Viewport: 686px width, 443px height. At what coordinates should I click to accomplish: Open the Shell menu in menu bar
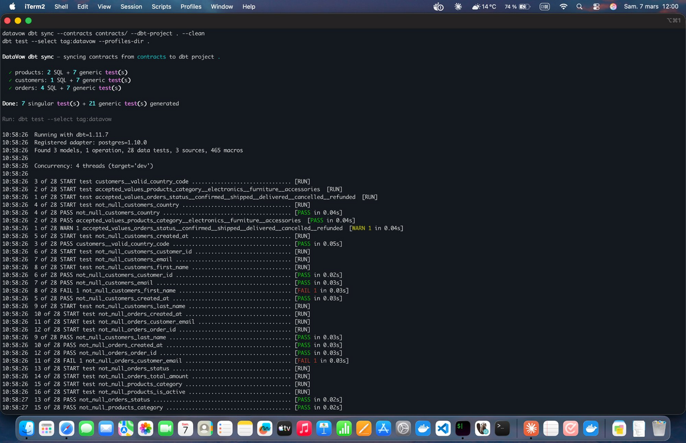click(61, 6)
